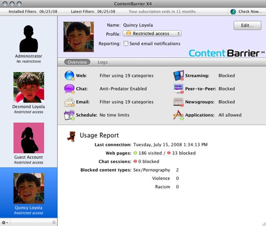The height and width of the screenshot is (226, 266).
Task: Click the teddy bear Usage Report icon
Action: tap(72, 136)
